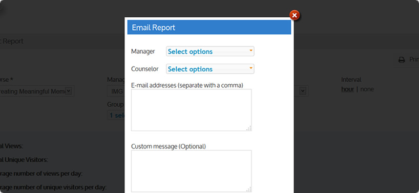Click resize grip of E-mail addresses box
The image size is (419, 193).
[x=249, y=128]
